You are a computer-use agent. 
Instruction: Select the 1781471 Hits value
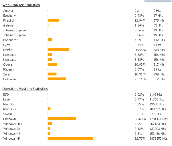158,119
